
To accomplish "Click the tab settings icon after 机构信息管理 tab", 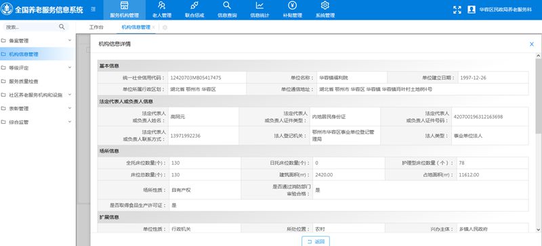I will pos(165,28).
